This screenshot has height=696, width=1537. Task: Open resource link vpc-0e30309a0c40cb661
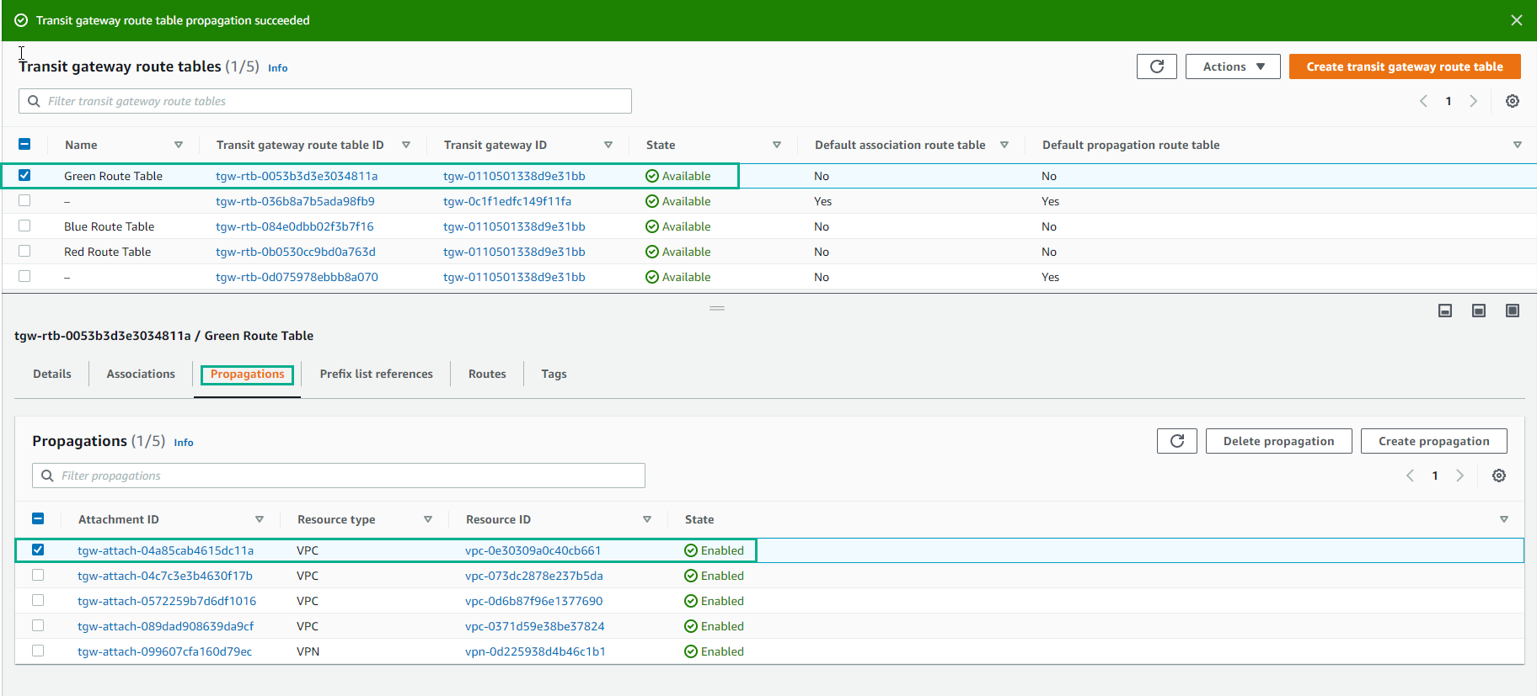click(x=533, y=550)
